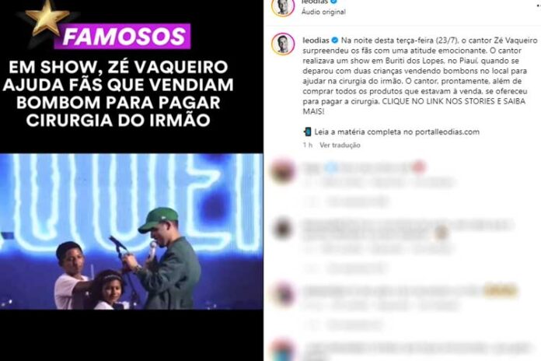This screenshot has width=541, height=361.
Task: Click the gold star icon above FAMOSOS
Action: point(47,18)
